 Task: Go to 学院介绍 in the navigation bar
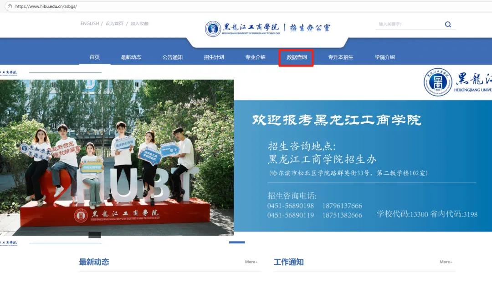(384, 57)
